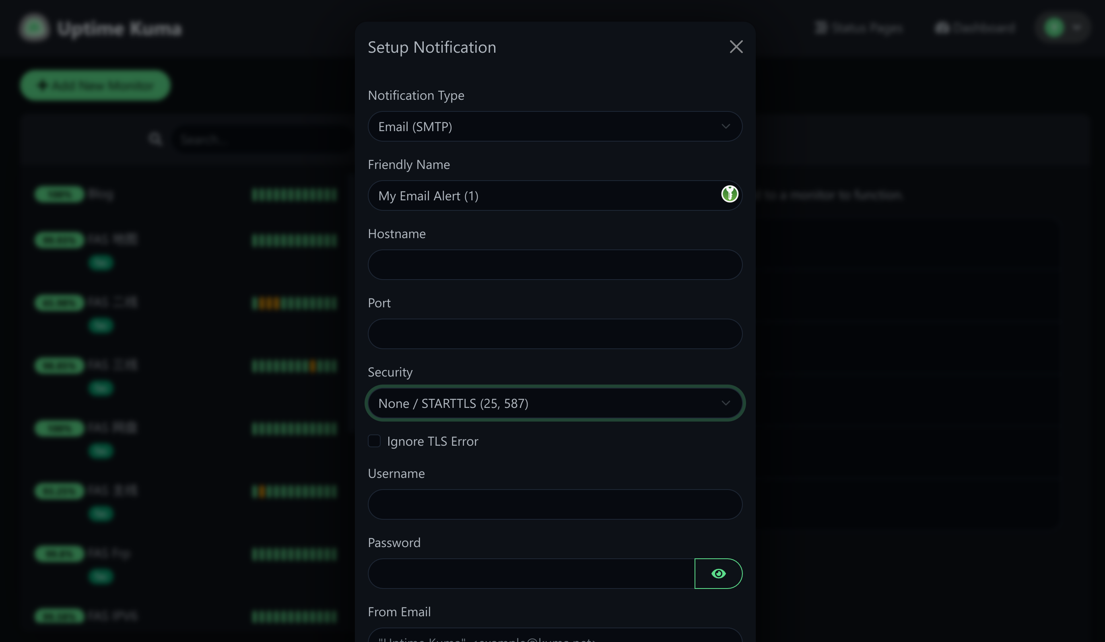This screenshot has width=1105, height=642.
Task: Click the monitor search box
Action: pyautogui.click(x=263, y=139)
